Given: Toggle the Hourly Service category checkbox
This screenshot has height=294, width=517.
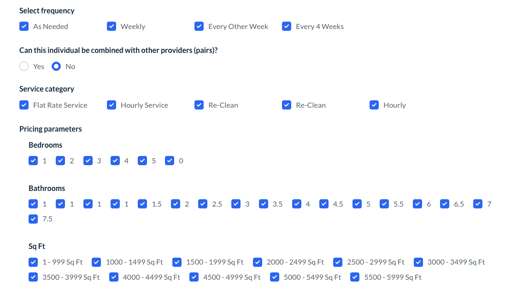Looking at the screenshot, I should (112, 105).
